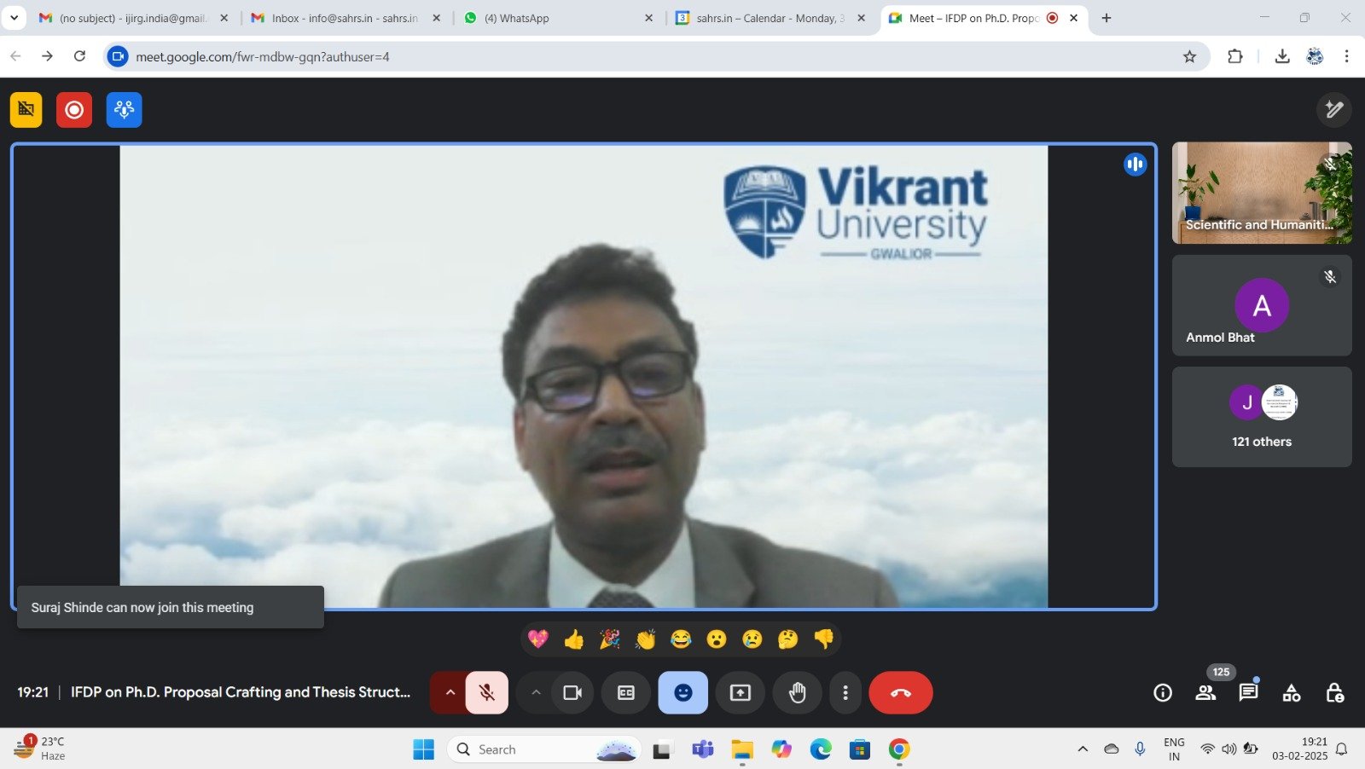The width and height of the screenshot is (1365, 769).
Task: Open the in-call chat messages
Action: coord(1248,692)
